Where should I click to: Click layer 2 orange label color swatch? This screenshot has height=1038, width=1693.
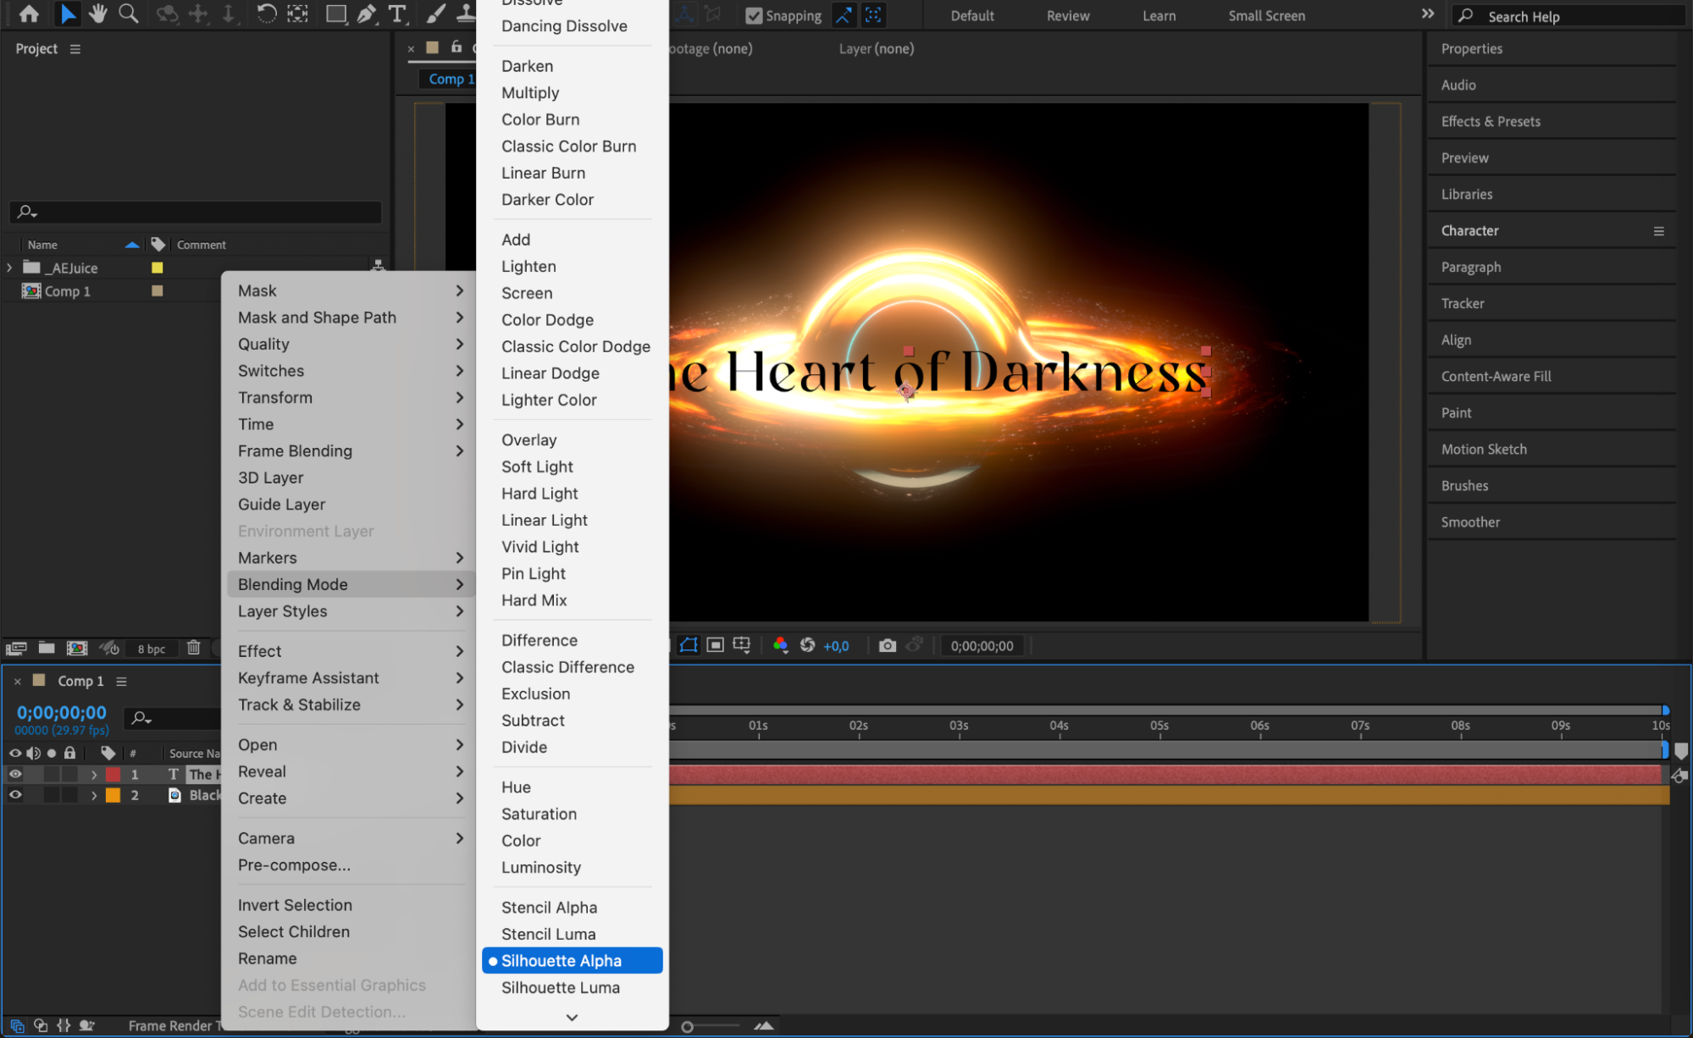[113, 796]
